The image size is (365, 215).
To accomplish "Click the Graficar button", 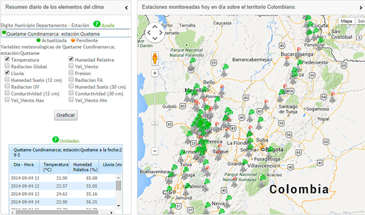I will point(66,115).
